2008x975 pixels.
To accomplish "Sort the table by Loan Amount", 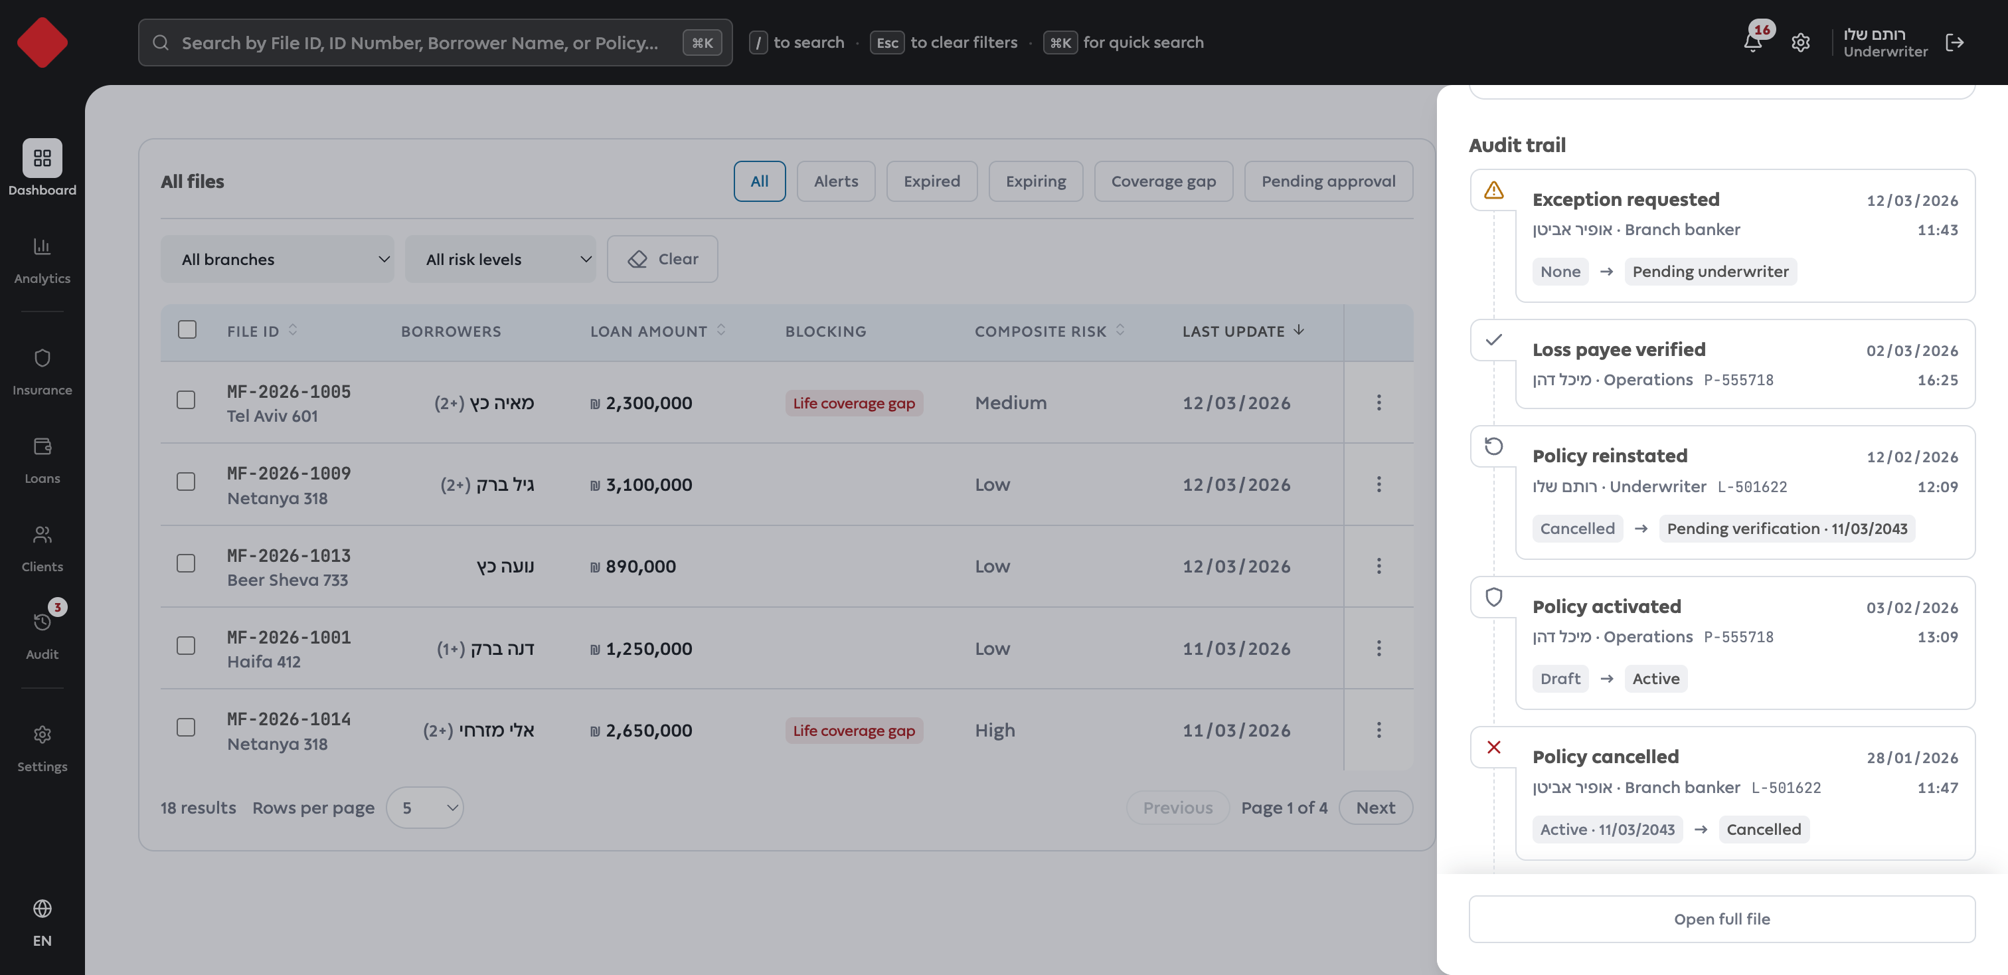I will 658,331.
